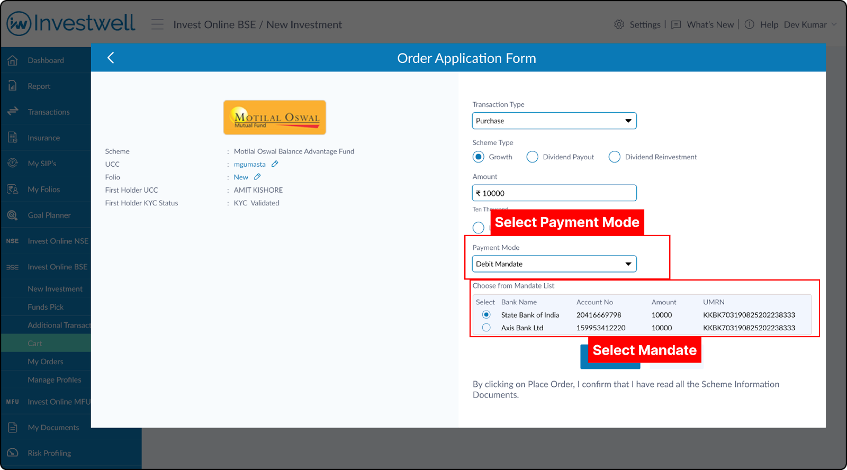The image size is (847, 470).
Task: Click the Report sidebar icon
Action: [x=13, y=86]
